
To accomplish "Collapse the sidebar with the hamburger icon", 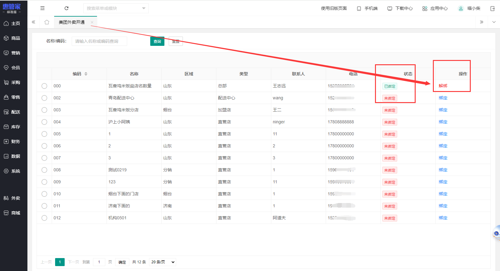I will [42, 8].
